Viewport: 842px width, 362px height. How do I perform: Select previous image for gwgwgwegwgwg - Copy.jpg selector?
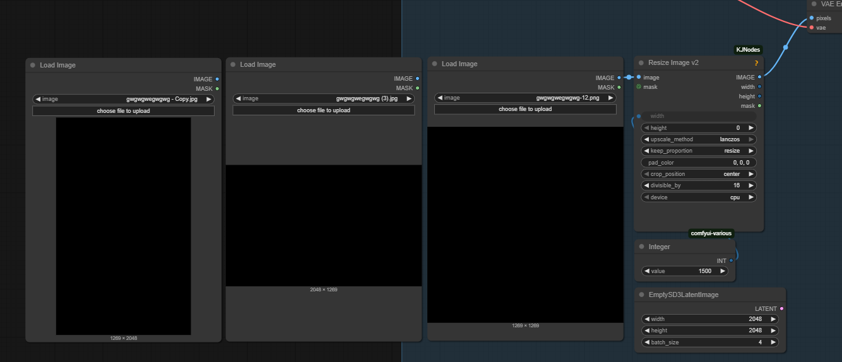pyautogui.click(x=38, y=99)
